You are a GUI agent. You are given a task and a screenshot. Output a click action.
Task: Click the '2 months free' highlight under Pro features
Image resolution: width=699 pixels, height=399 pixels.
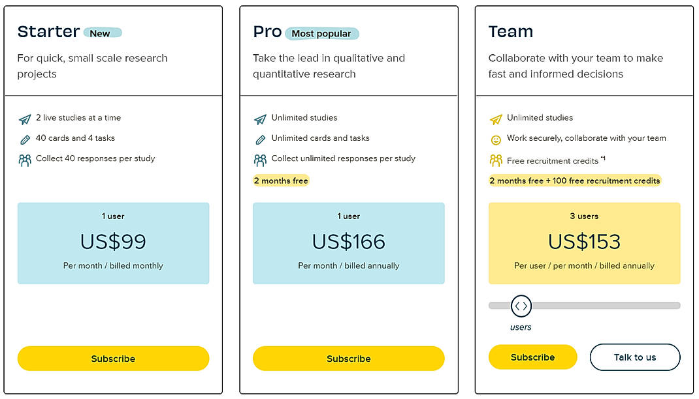281,181
